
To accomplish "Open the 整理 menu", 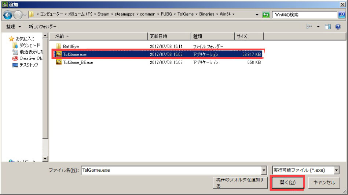I will coord(14,27).
